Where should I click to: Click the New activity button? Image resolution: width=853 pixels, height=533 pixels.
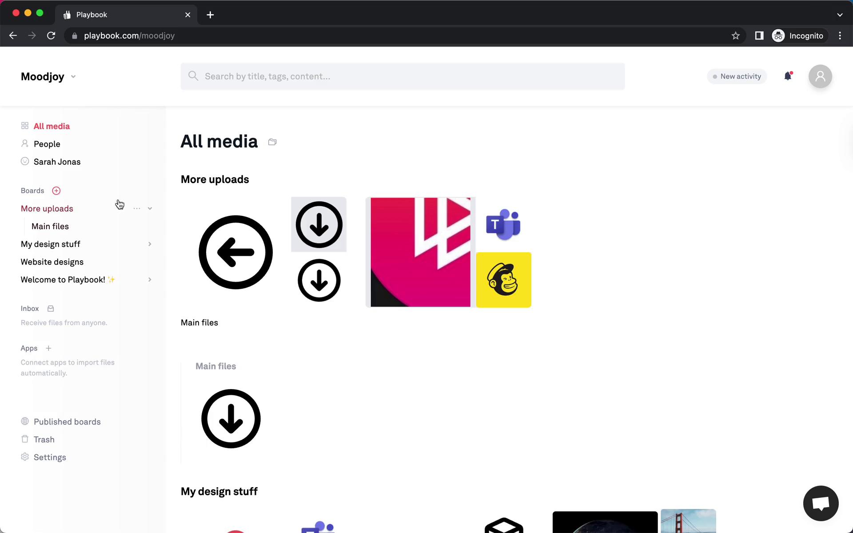pyautogui.click(x=736, y=76)
